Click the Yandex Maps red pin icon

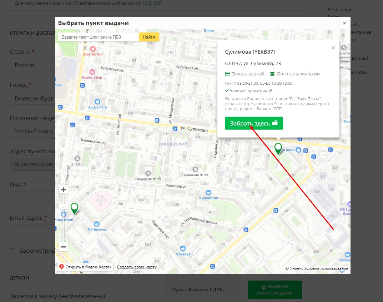point(61,267)
